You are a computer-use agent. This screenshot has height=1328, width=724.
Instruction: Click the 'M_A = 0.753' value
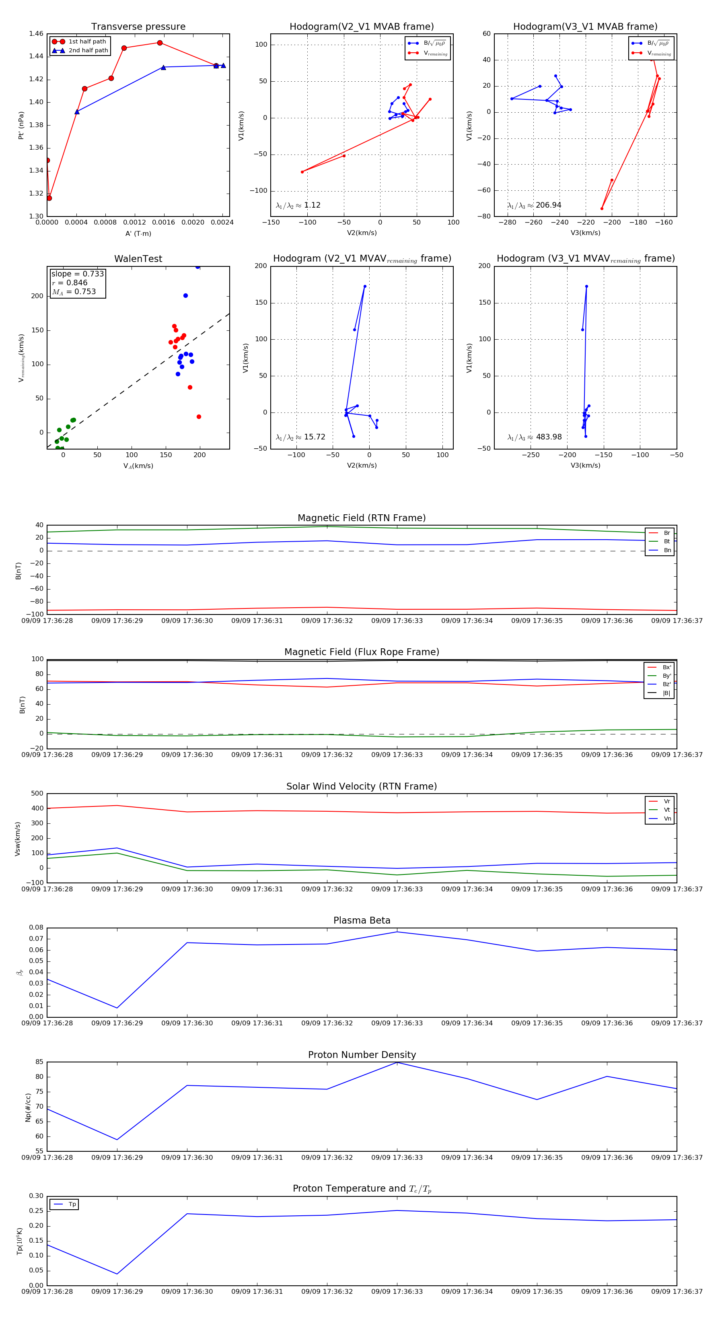(74, 292)
